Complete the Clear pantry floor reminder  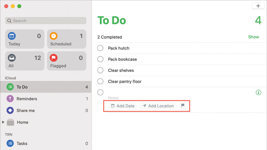pos(100,81)
